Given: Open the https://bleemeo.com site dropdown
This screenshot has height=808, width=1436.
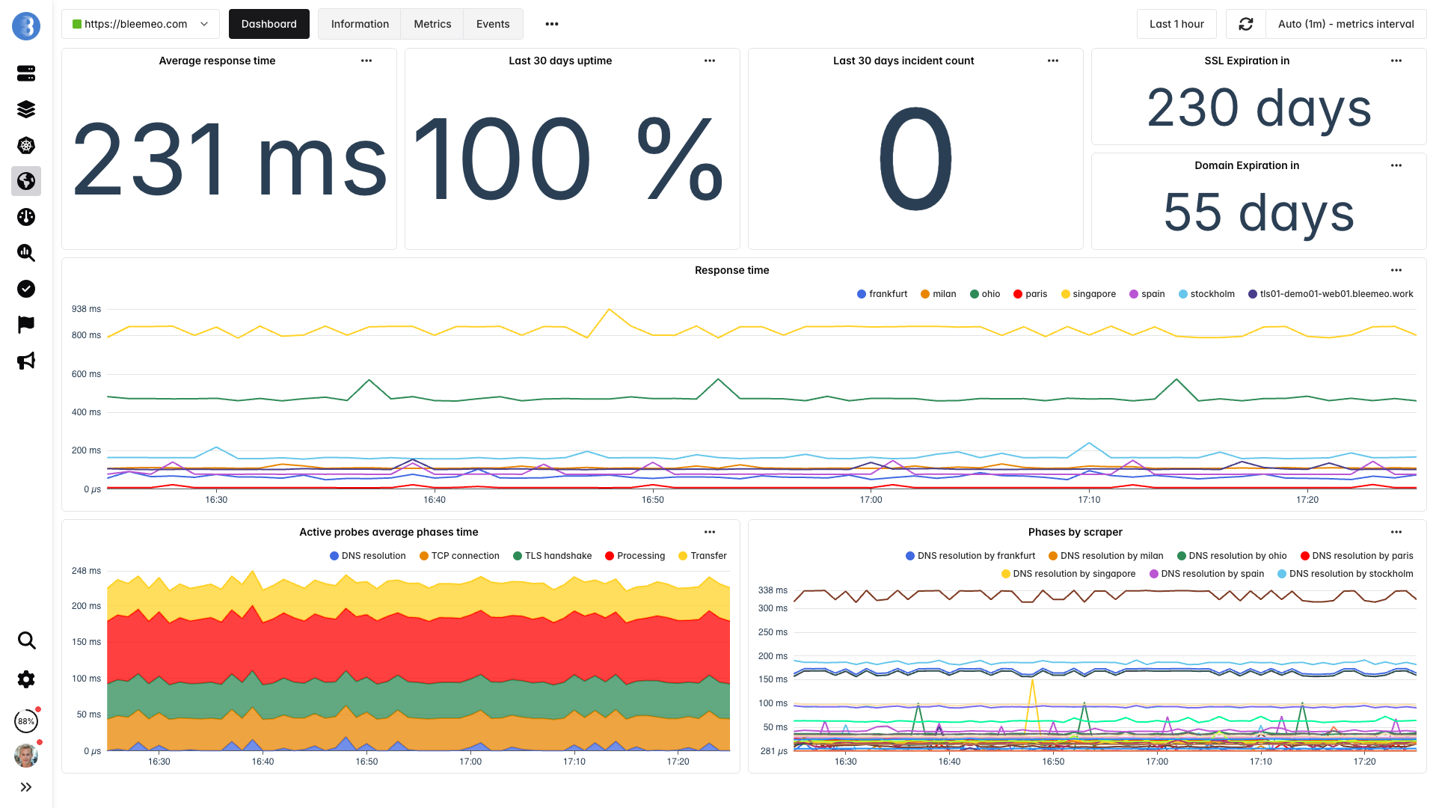Looking at the screenshot, I should [140, 23].
